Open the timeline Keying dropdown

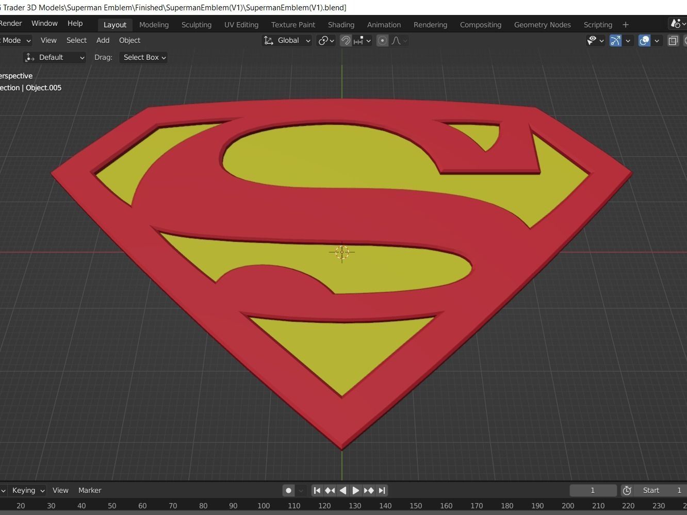pos(28,490)
